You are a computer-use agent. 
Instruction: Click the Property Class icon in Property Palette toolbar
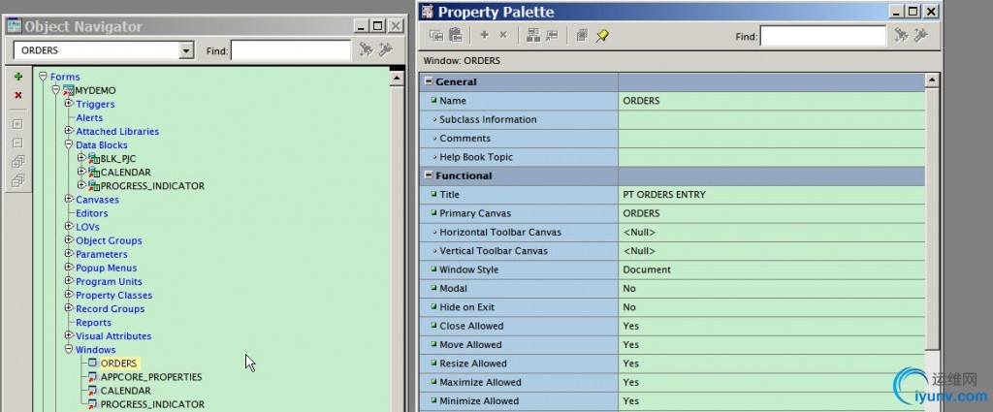click(x=533, y=36)
